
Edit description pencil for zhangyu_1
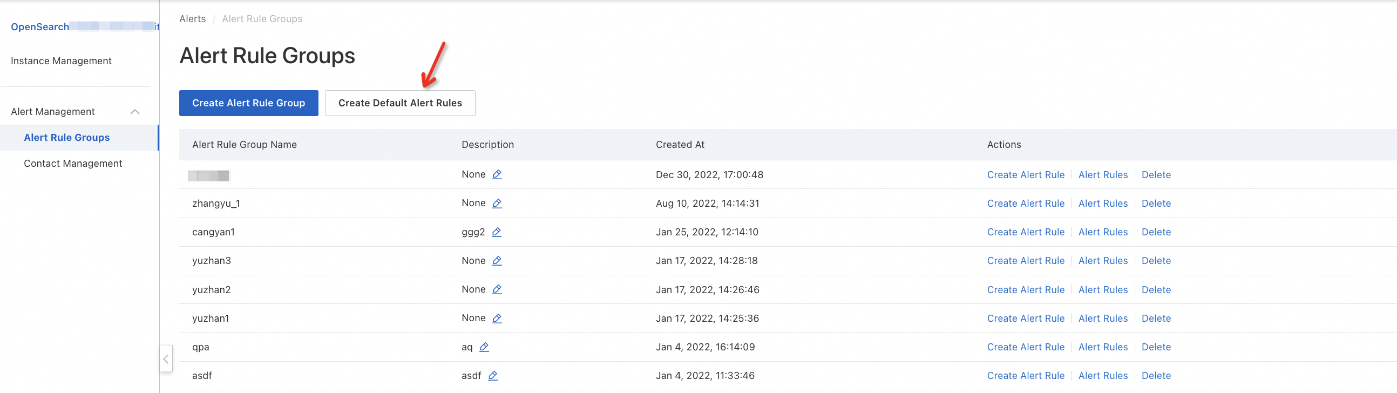[x=497, y=204]
